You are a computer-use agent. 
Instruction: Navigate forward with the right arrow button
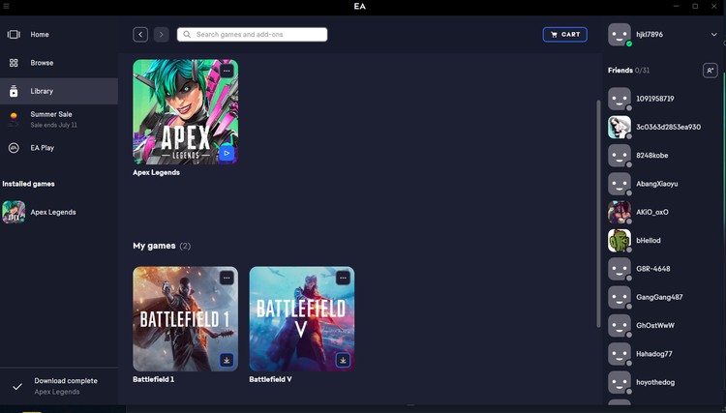pos(161,34)
